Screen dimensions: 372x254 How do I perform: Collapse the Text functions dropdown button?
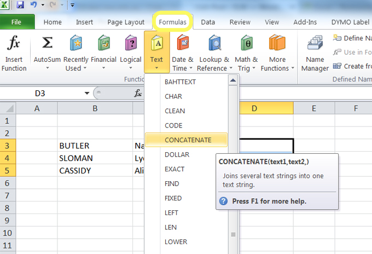[x=156, y=53]
